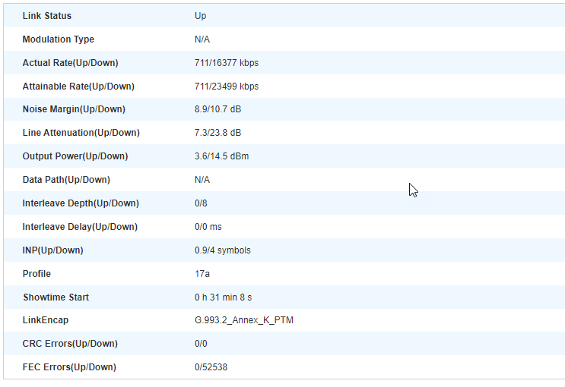Select the Attainable Rate(Up/Down) label
565x387 pixels.
coord(78,87)
